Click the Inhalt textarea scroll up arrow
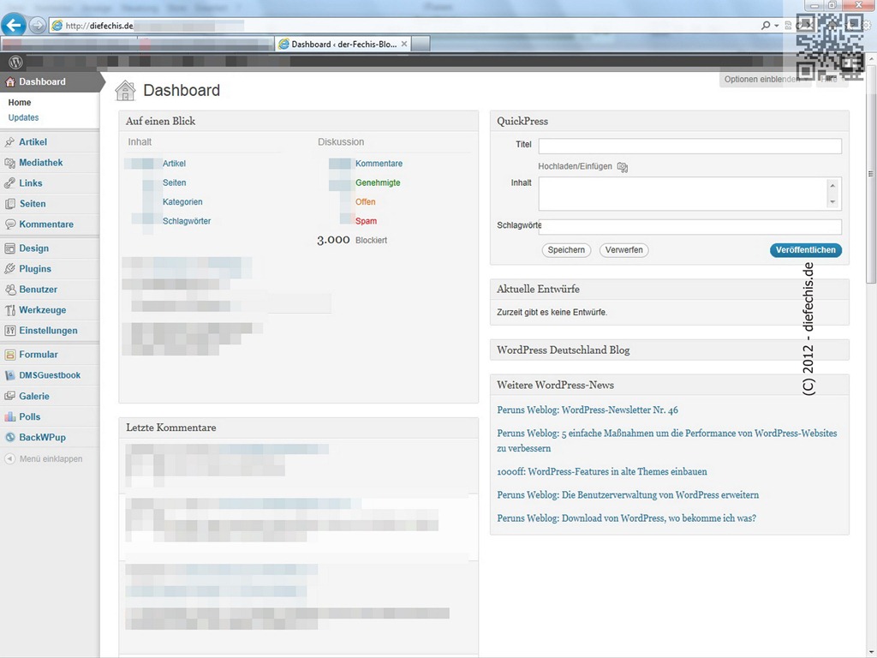This screenshot has width=877, height=658. 832,185
